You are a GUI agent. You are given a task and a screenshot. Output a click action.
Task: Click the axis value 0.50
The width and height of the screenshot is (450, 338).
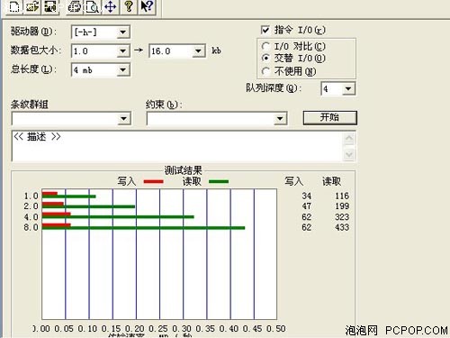[276, 329]
